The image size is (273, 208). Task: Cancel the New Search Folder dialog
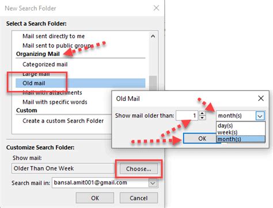click(x=139, y=198)
